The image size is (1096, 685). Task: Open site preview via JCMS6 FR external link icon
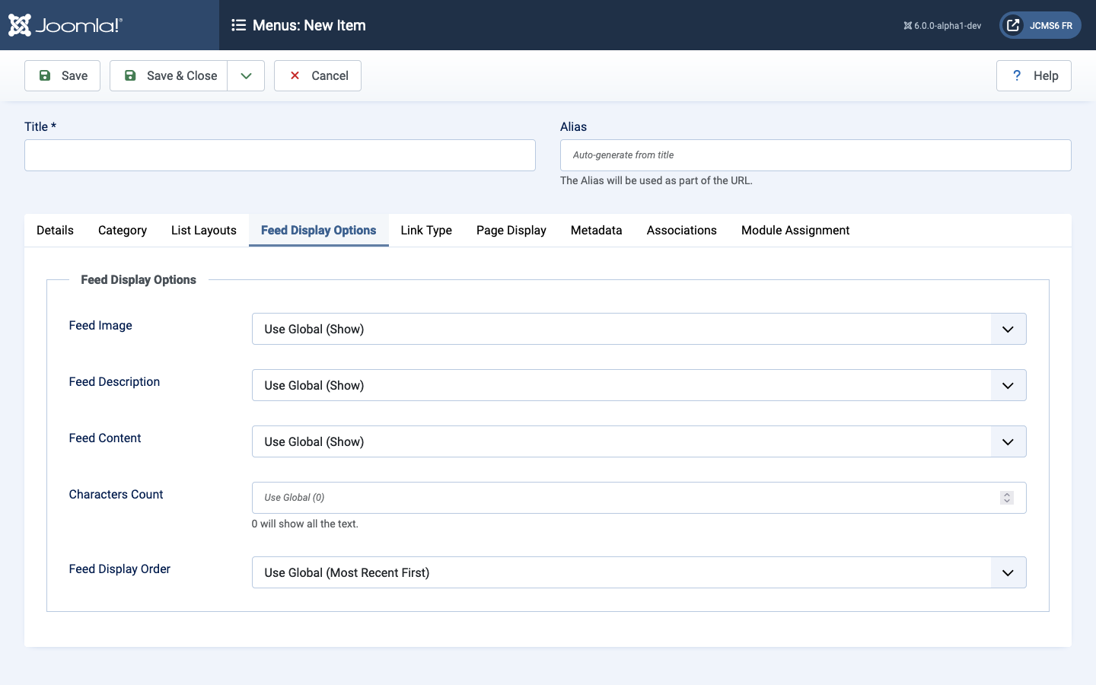click(x=1013, y=24)
